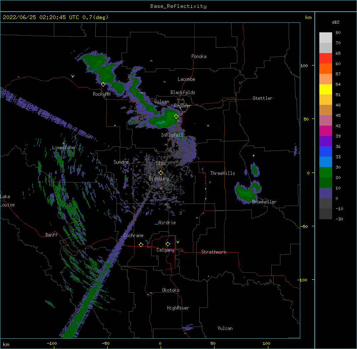Click the Sylvan label

(162, 102)
